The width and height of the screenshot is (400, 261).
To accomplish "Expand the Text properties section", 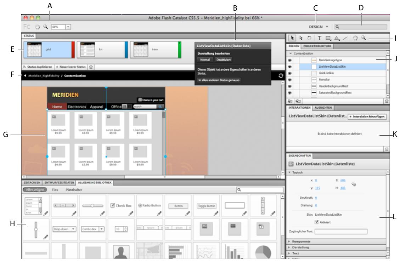I will click(289, 253).
